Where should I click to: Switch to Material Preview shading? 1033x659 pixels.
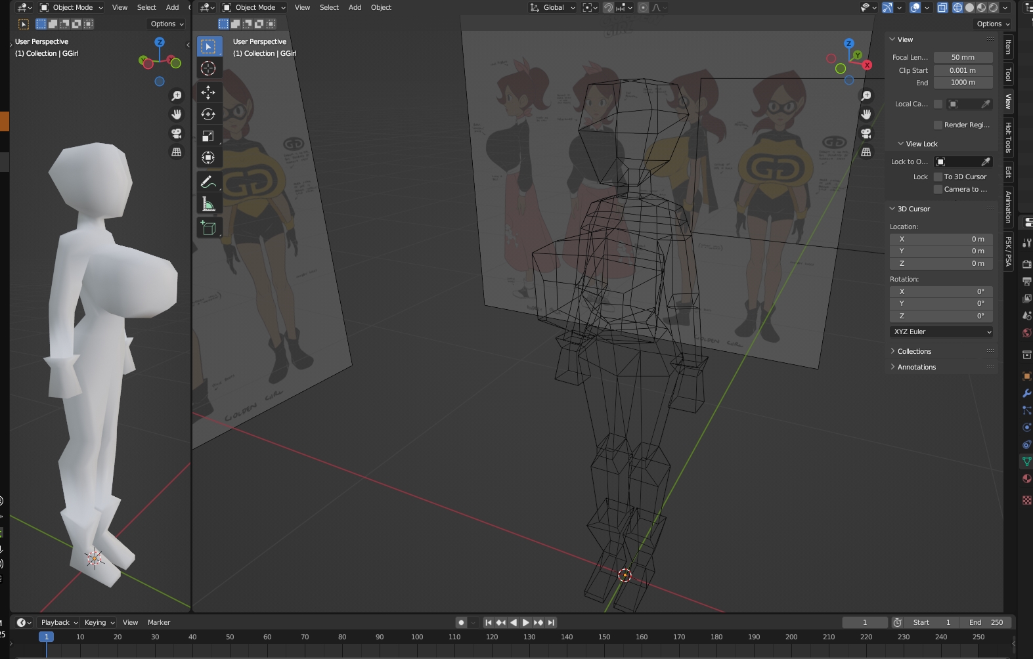tap(981, 7)
